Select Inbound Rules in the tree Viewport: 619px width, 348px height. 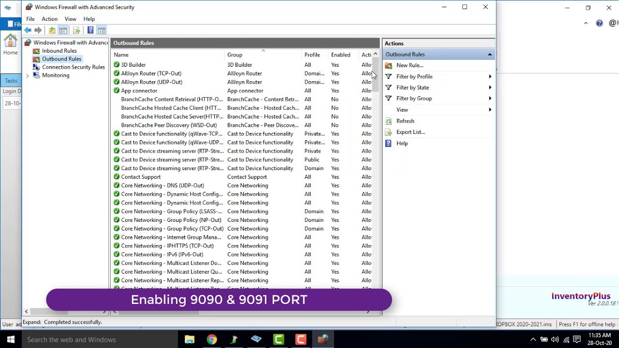59,51
